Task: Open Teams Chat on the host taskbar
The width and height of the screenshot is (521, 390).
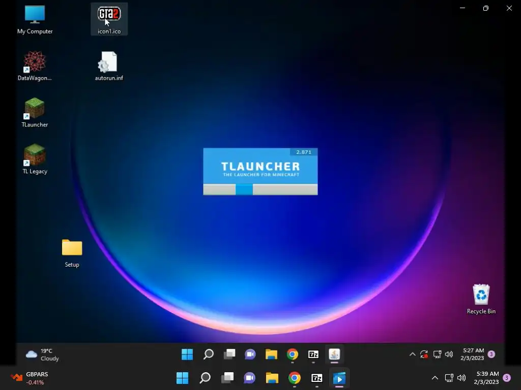Action: point(249,378)
